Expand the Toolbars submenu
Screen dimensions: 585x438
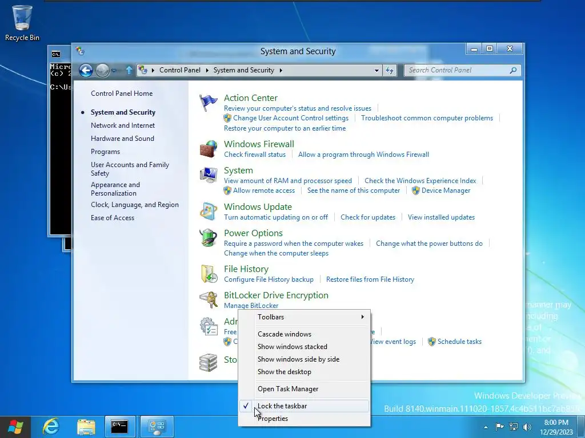pos(304,317)
